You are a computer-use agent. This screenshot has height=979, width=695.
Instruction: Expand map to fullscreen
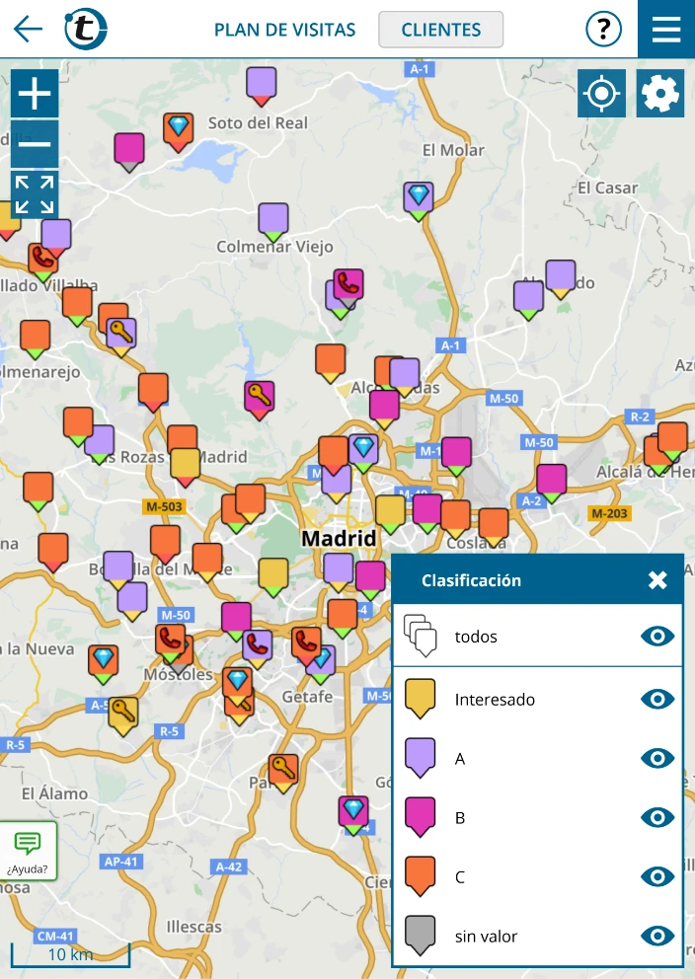click(x=35, y=194)
